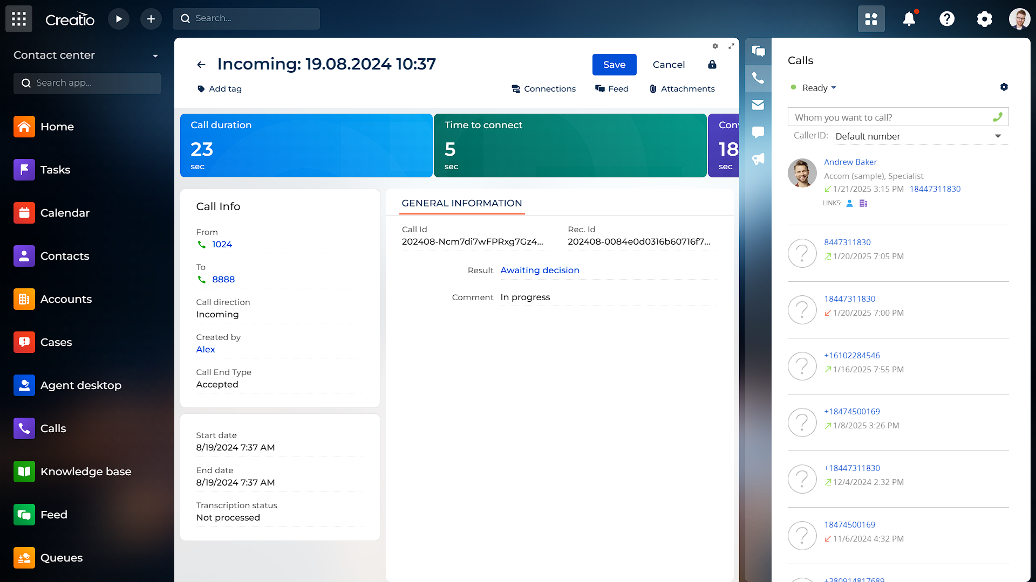Screen dimensions: 1036x582
Task: Open the Created by Alex link
Action: point(206,350)
